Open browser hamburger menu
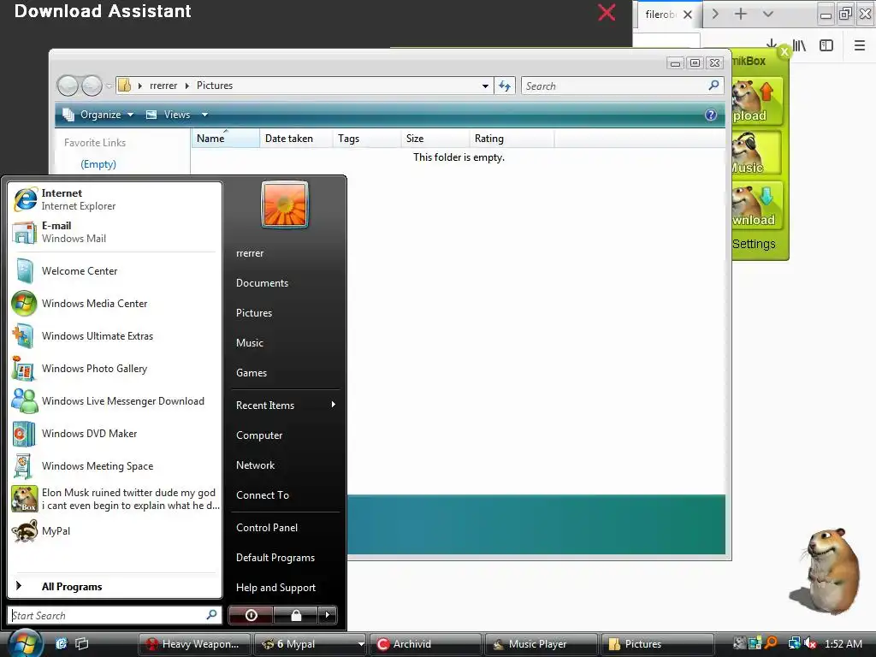 (x=859, y=45)
